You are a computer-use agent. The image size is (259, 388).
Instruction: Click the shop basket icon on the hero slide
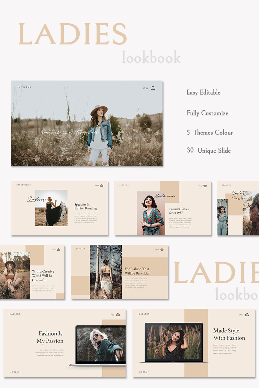[x=153, y=88]
